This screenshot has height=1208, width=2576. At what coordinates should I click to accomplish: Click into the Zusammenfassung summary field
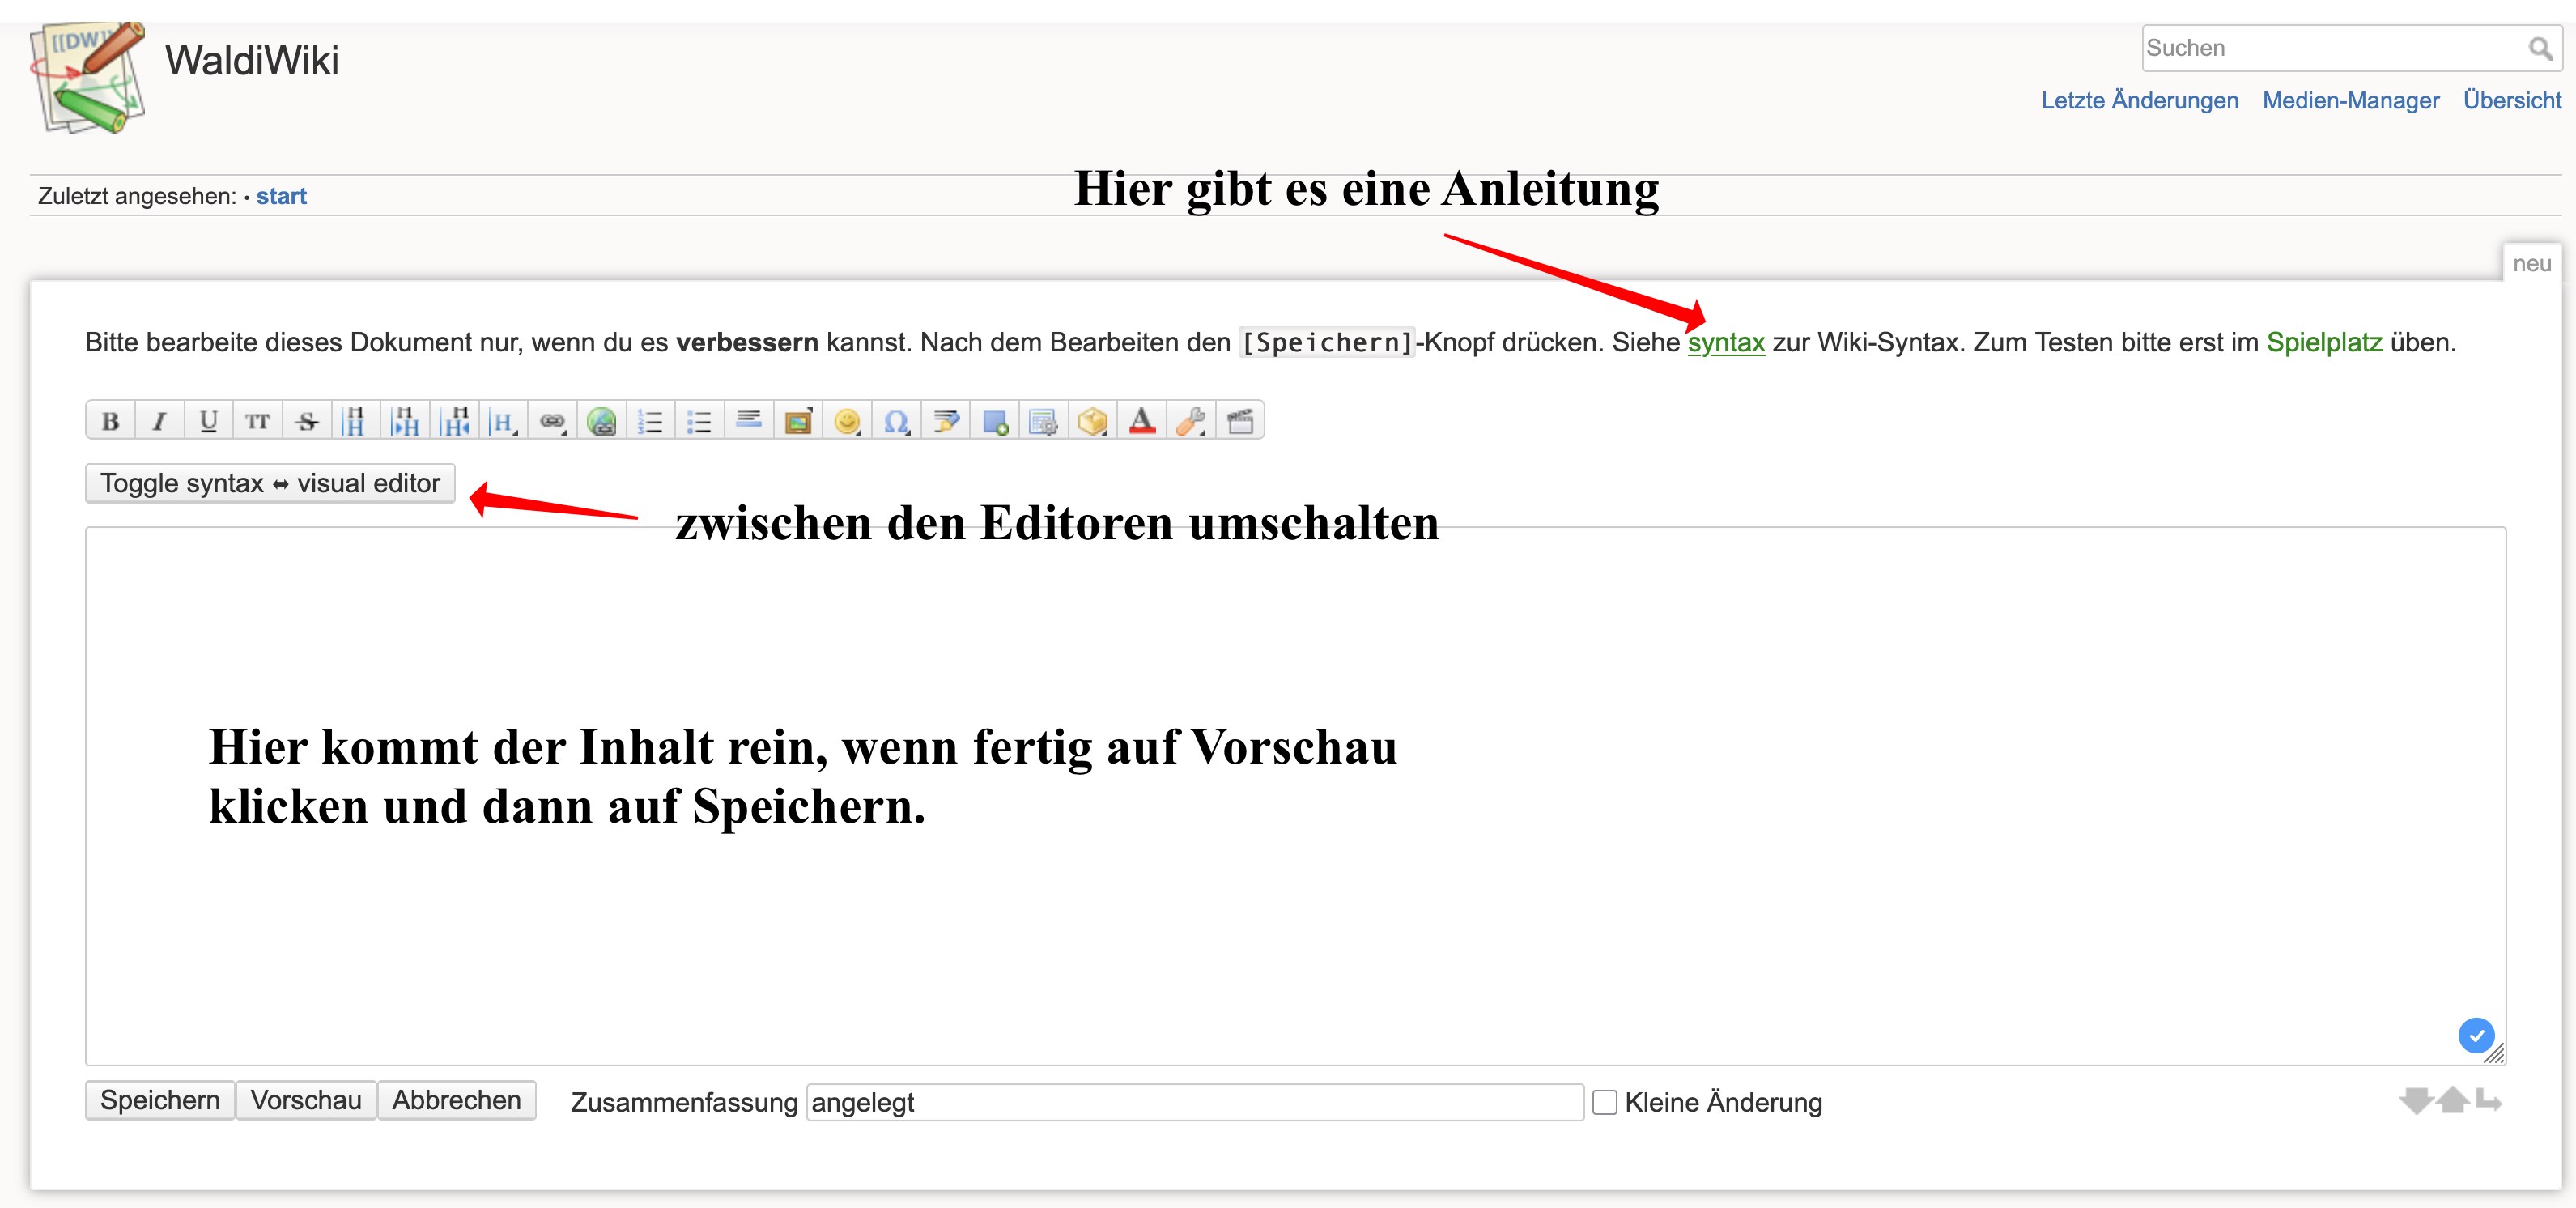click(1194, 1102)
